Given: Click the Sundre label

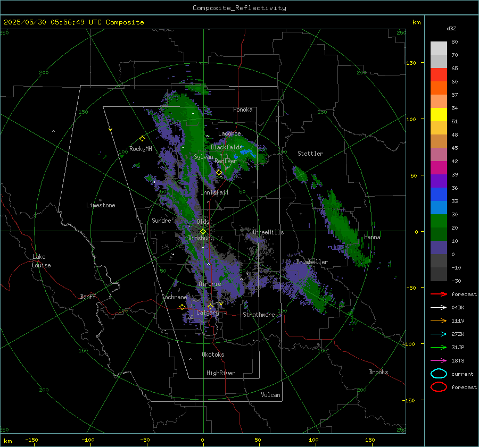Looking at the screenshot, I should pos(161,220).
